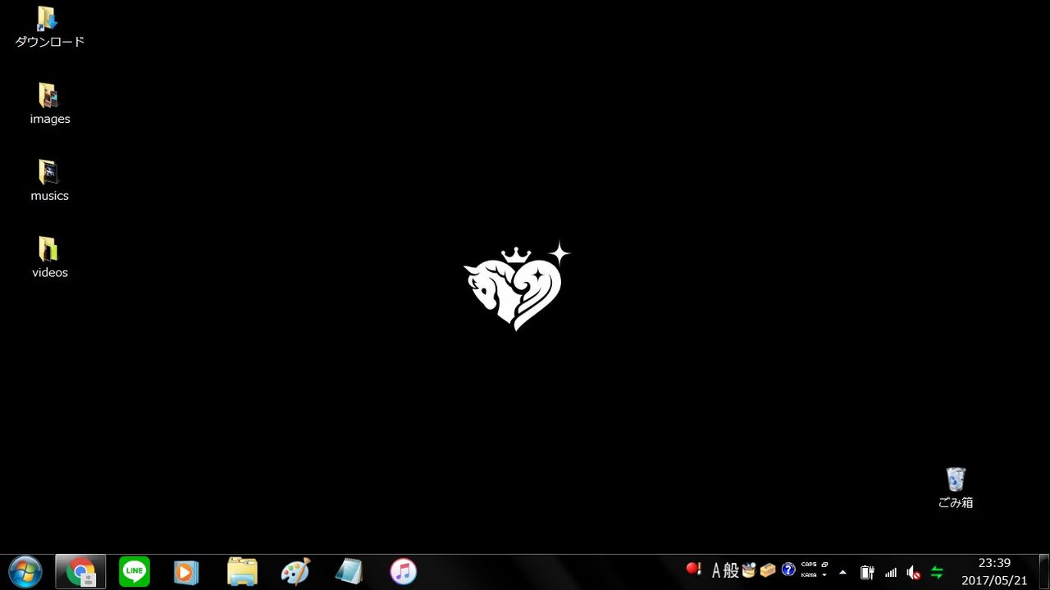Restore the language bar
This screenshot has height=590, width=1050.
[824, 565]
